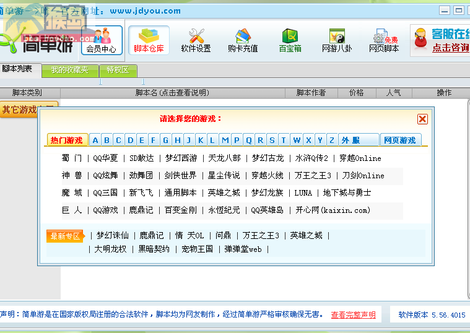Open 软件设置 software settings

pos(196,40)
